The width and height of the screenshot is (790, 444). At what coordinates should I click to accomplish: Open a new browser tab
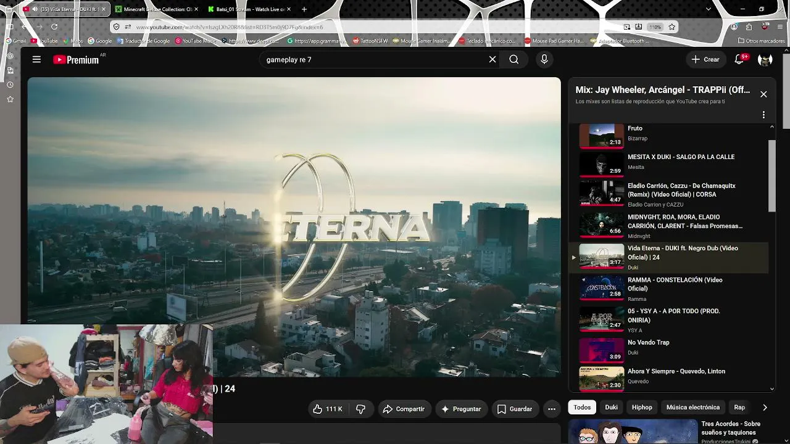click(x=304, y=9)
